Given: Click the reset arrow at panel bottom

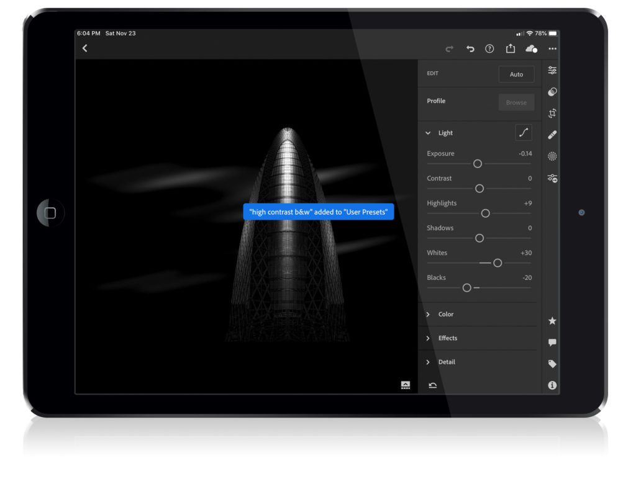Looking at the screenshot, I should tap(433, 385).
